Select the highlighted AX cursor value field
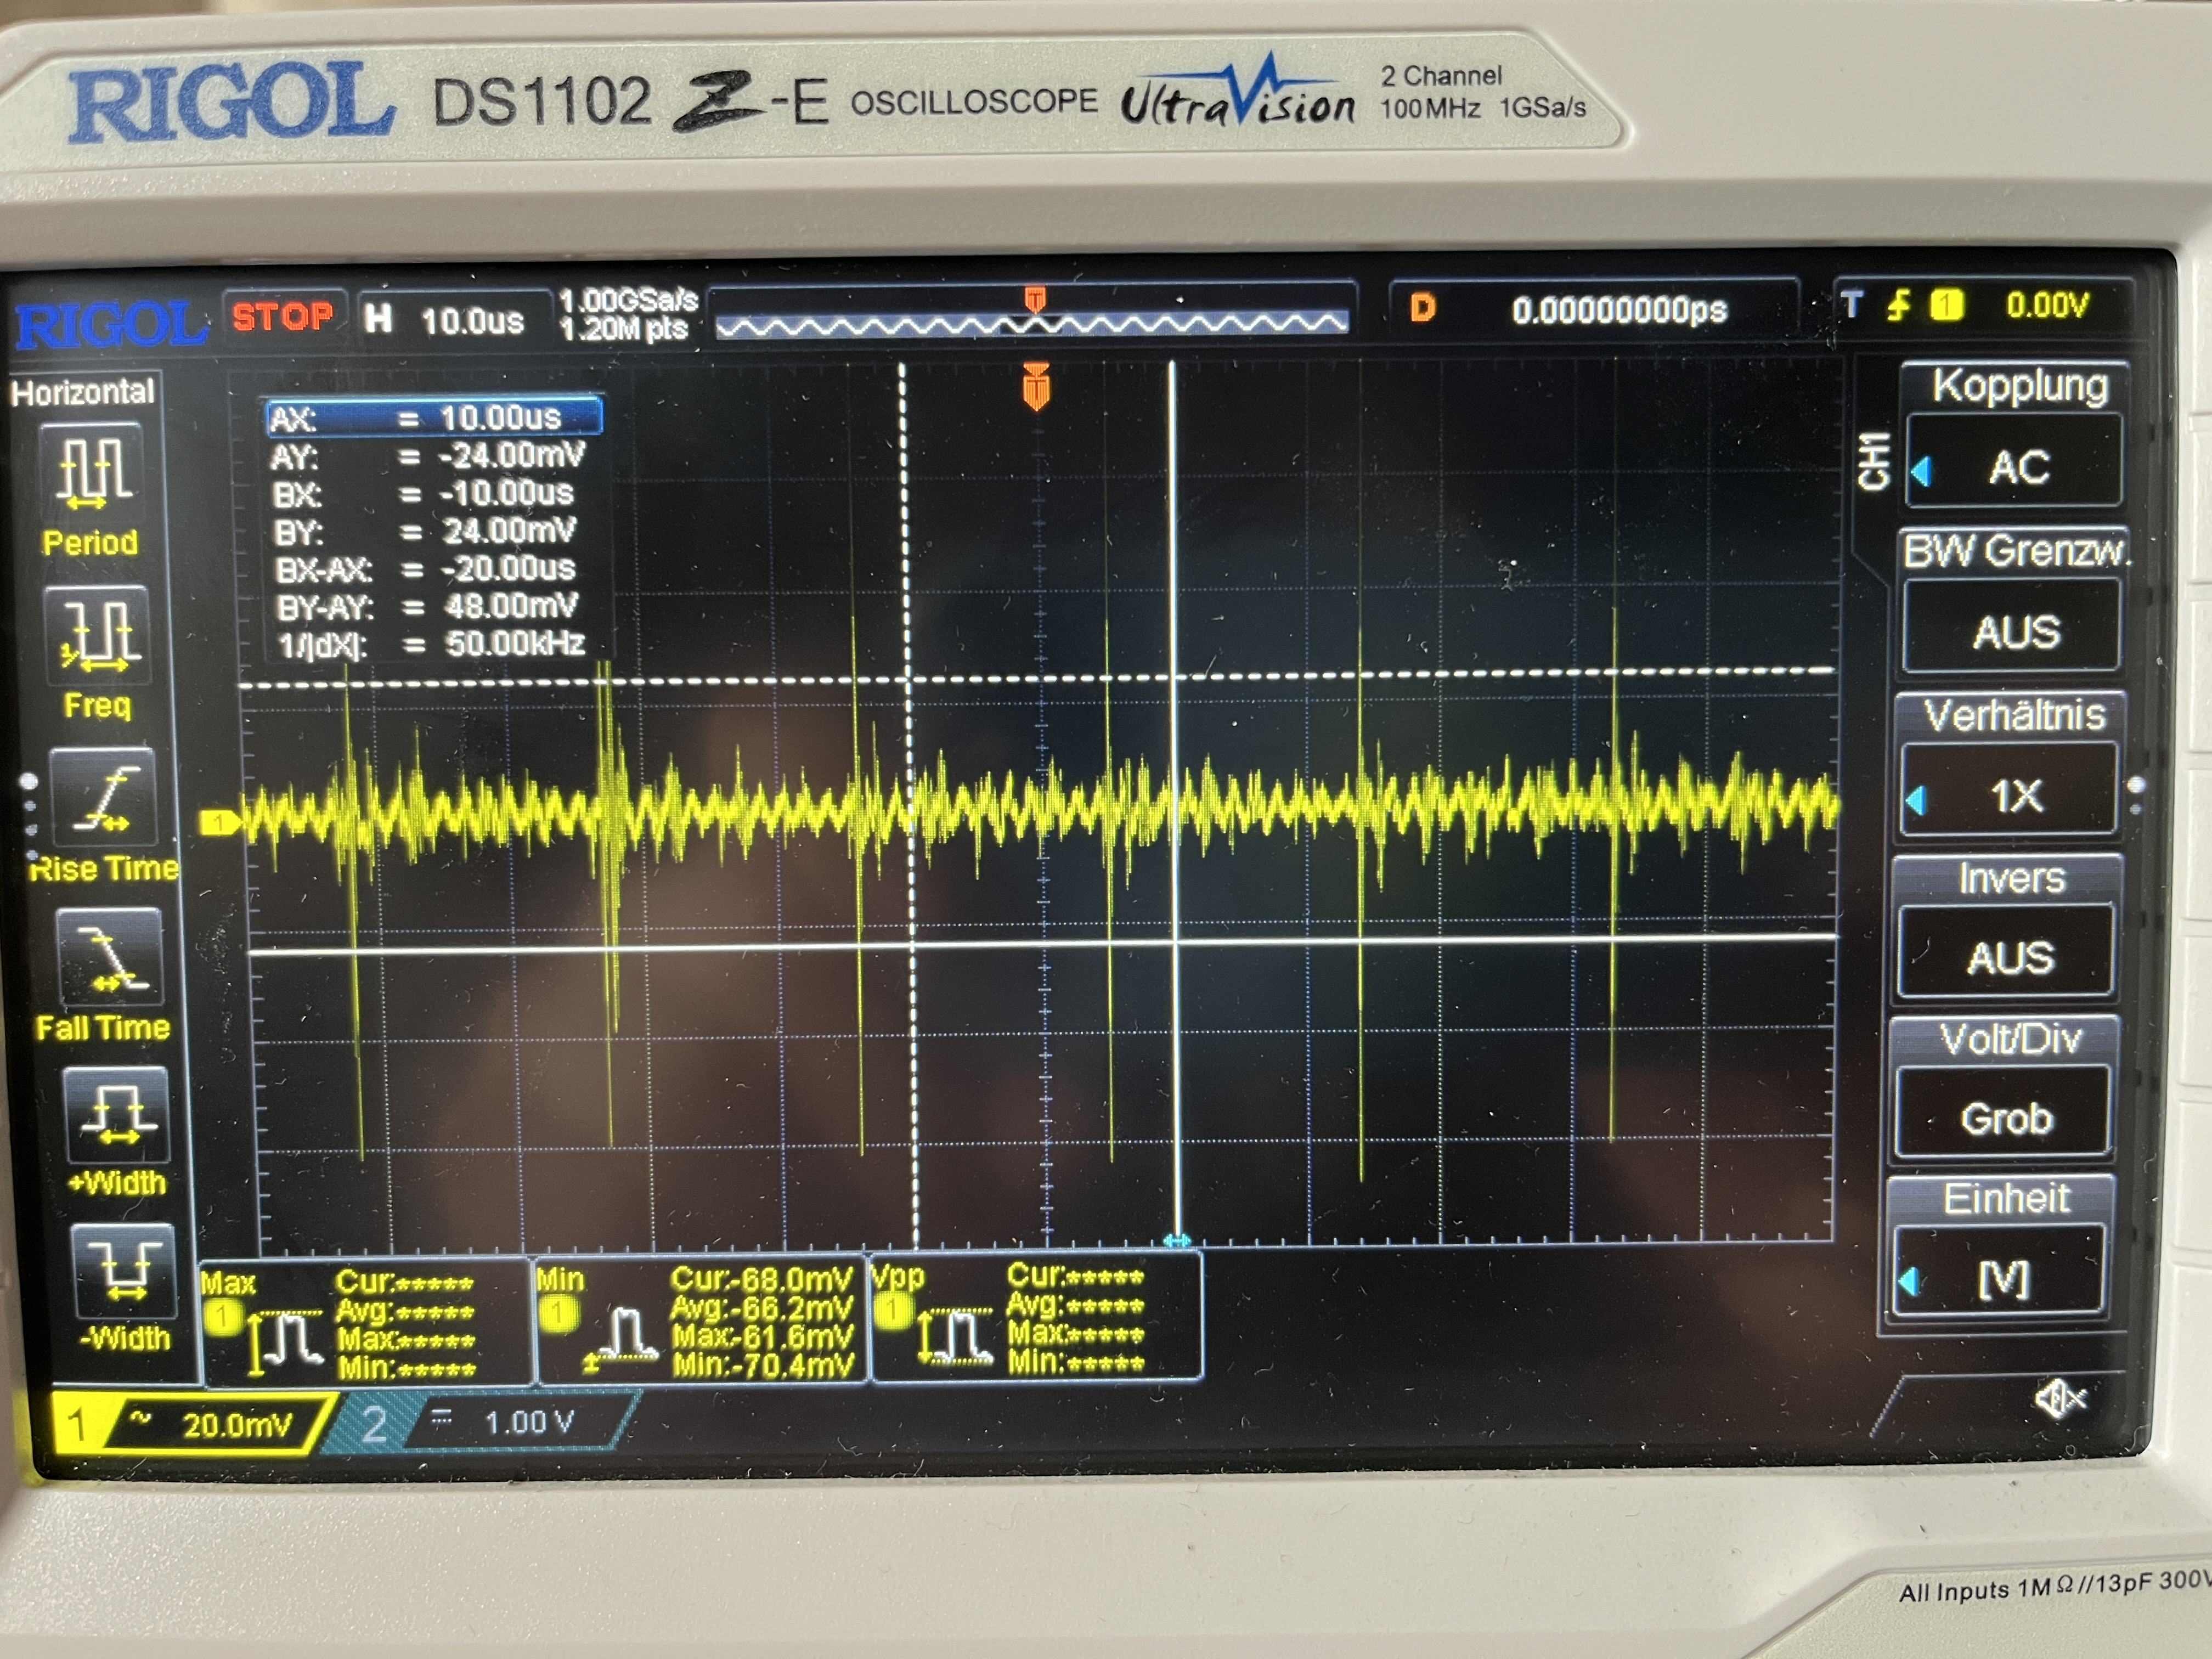The width and height of the screenshot is (2212, 1659). 434,417
